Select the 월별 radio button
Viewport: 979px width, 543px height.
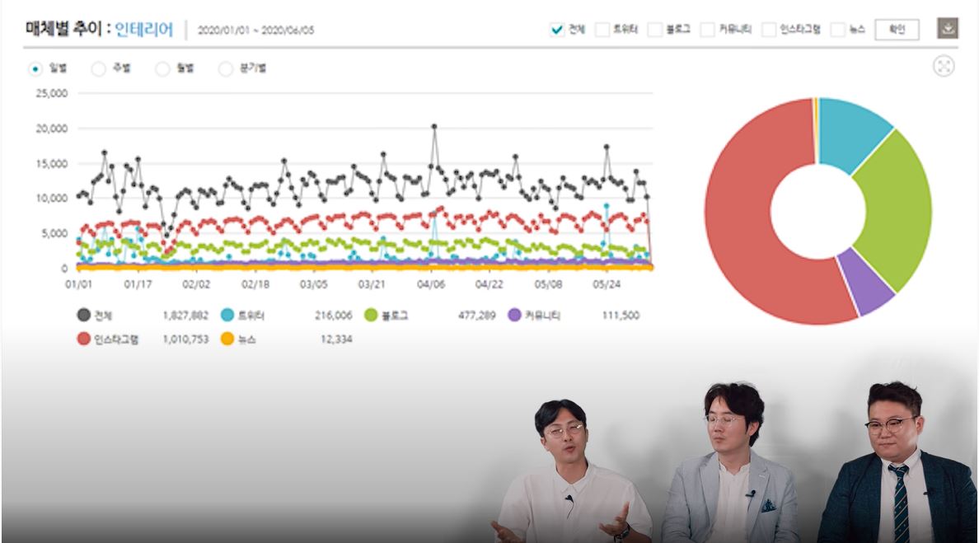tap(162, 68)
